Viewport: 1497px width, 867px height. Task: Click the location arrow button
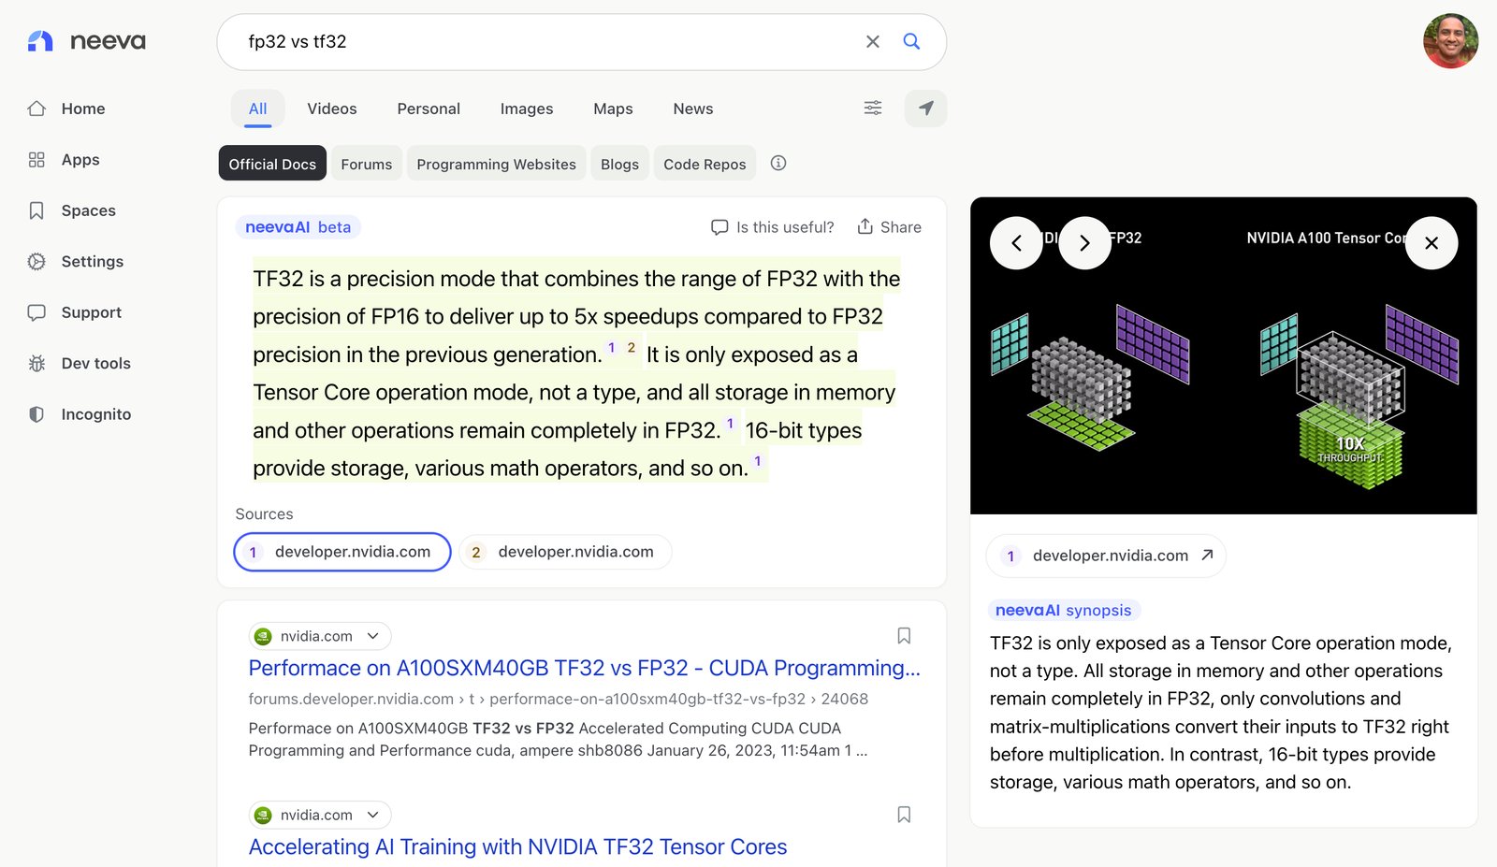point(925,108)
